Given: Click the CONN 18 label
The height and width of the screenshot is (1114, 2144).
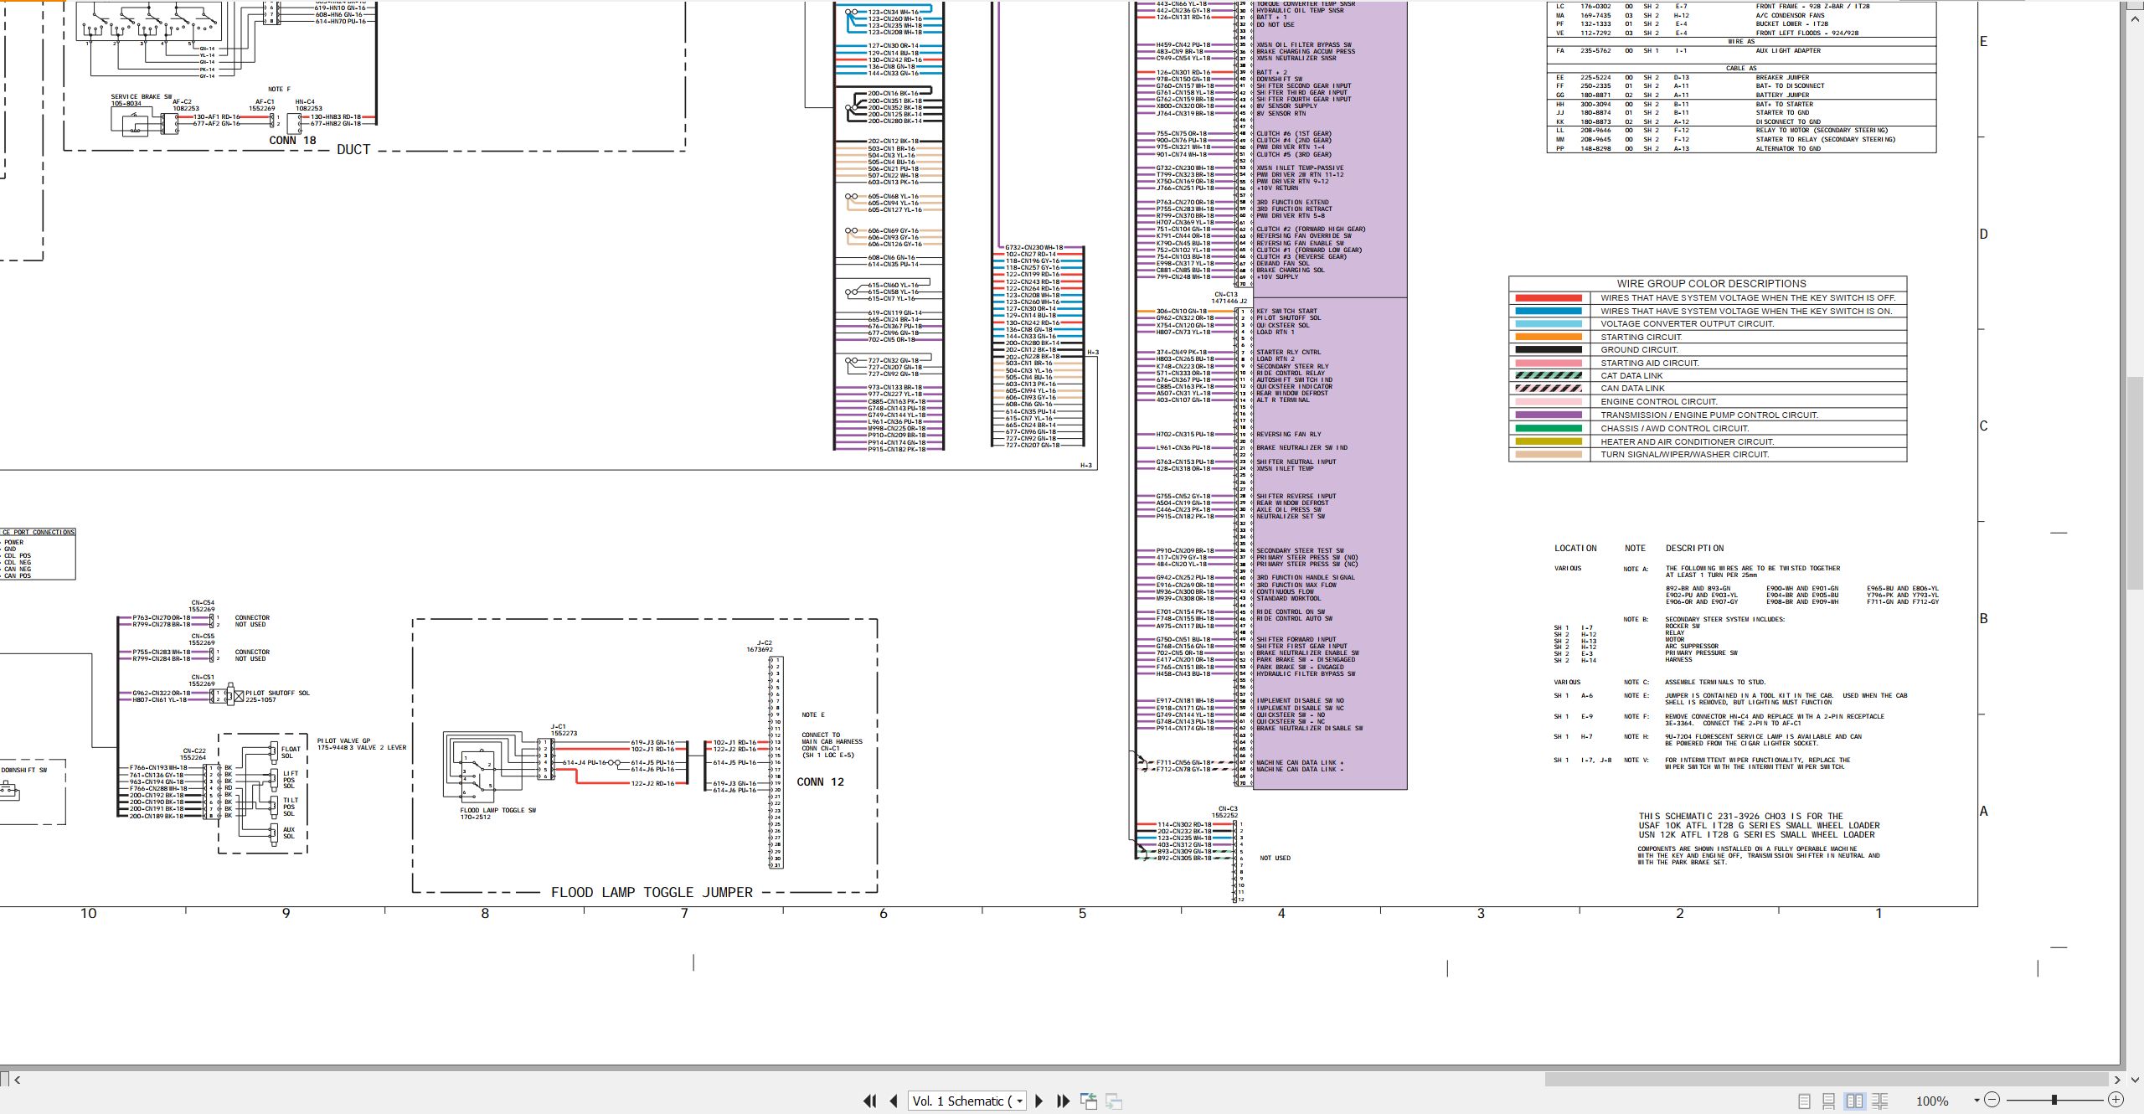Looking at the screenshot, I should [292, 140].
